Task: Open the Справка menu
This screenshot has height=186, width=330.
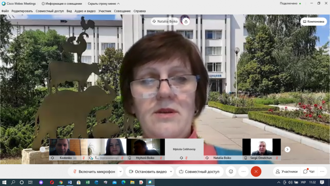Action: (140, 11)
